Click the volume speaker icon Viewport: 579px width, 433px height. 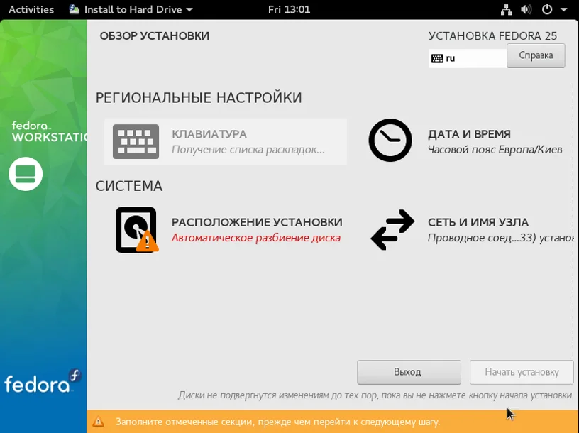click(x=526, y=10)
